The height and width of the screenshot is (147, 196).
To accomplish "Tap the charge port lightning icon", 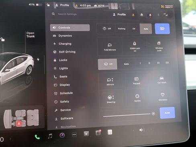I will coord(38,59).
